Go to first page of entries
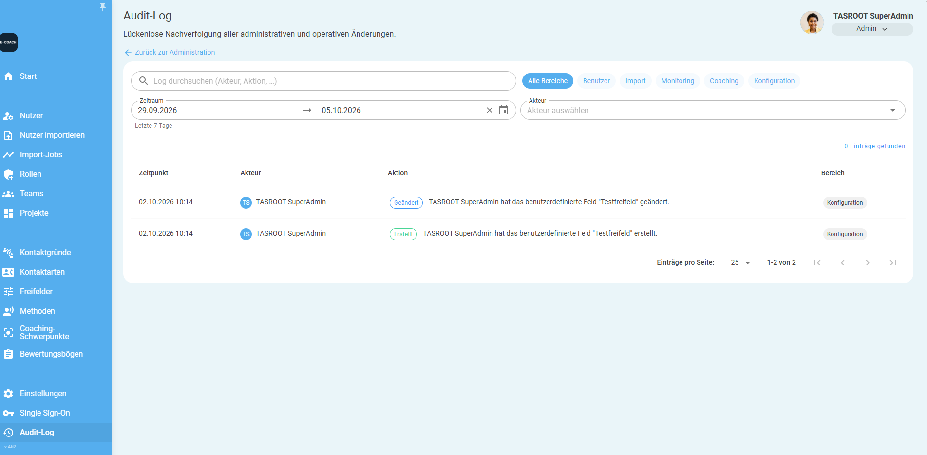This screenshot has height=455, width=927. 817,263
